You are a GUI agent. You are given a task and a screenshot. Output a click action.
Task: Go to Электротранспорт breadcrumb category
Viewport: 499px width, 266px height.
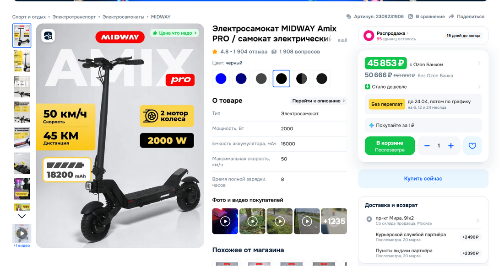pos(74,17)
